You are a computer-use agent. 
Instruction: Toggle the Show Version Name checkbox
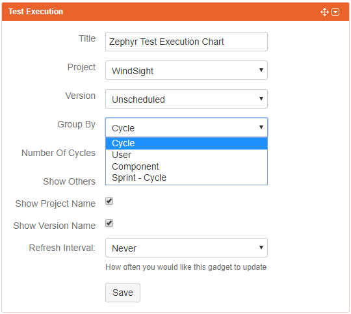(109, 223)
